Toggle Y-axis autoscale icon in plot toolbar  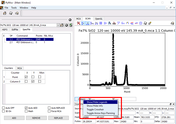point(83,23)
